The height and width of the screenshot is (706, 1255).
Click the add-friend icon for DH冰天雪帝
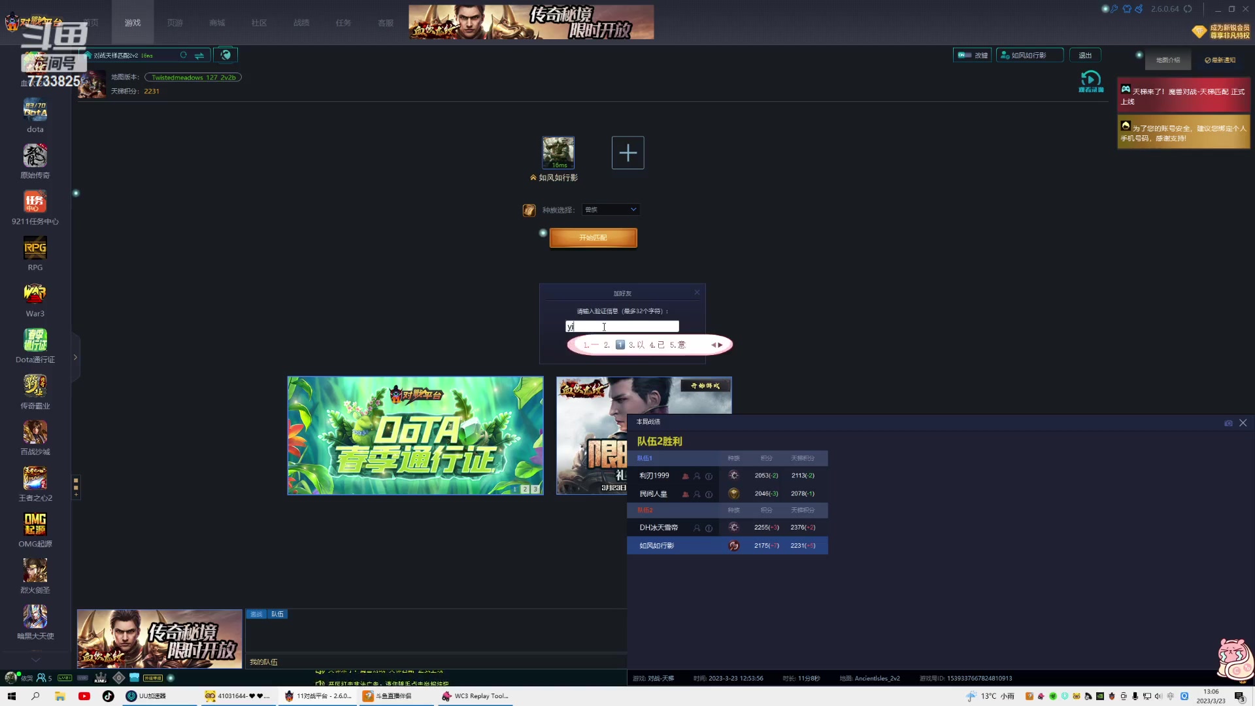pyautogui.click(x=697, y=528)
